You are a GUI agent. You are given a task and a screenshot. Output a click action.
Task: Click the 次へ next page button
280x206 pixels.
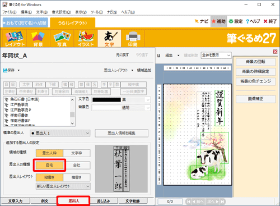(x=213, y=202)
